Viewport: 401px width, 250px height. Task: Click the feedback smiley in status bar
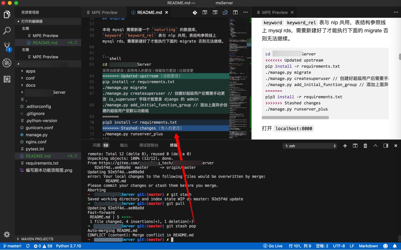386,246
